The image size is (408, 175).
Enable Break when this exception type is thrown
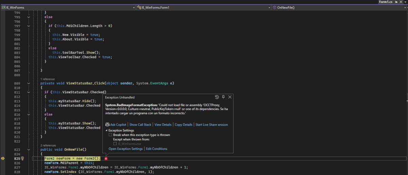click(110, 135)
